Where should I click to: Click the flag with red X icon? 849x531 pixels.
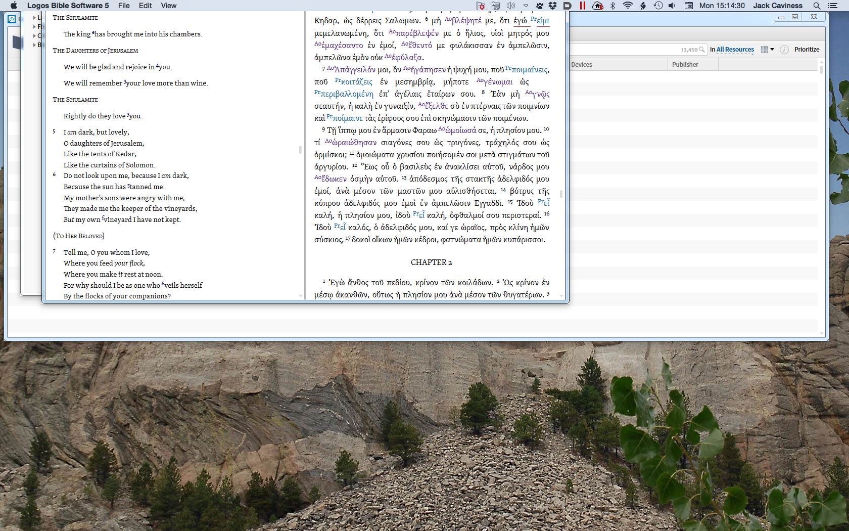[x=481, y=6]
